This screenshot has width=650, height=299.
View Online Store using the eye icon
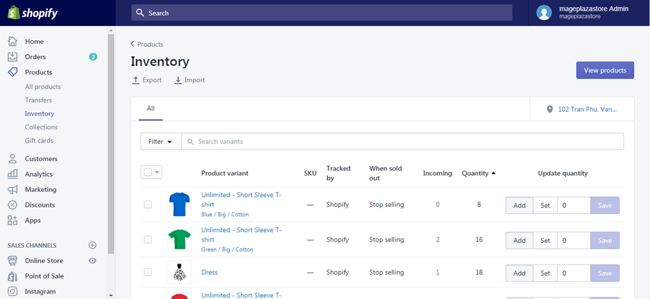pos(93,261)
